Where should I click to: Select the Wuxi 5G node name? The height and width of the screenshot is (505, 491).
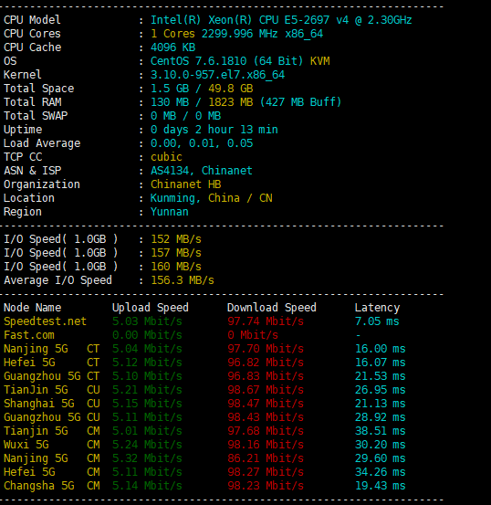(x=26, y=445)
